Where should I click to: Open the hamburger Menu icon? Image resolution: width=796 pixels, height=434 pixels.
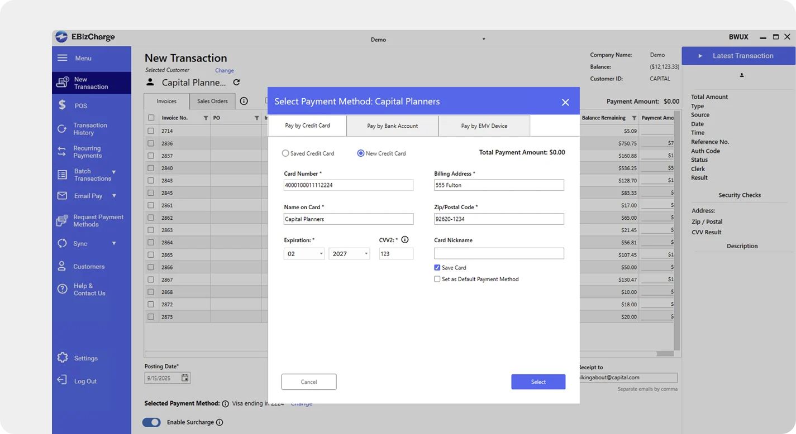[x=63, y=58]
